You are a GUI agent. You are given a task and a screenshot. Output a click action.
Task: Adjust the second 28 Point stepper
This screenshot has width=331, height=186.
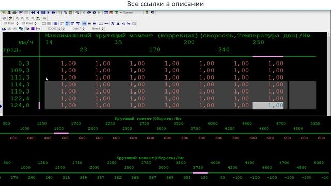tap(36, 23)
